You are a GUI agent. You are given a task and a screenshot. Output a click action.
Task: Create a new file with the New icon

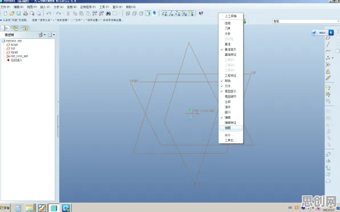coord(6,14)
